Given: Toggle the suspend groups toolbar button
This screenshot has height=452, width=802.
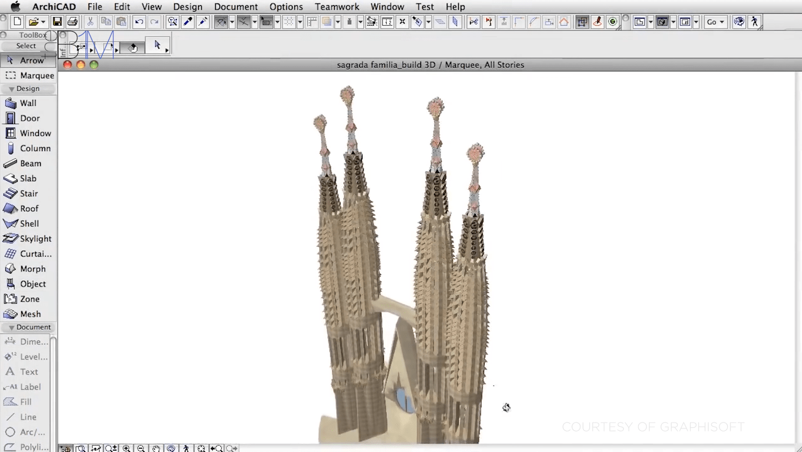Looking at the screenshot, I should point(582,22).
